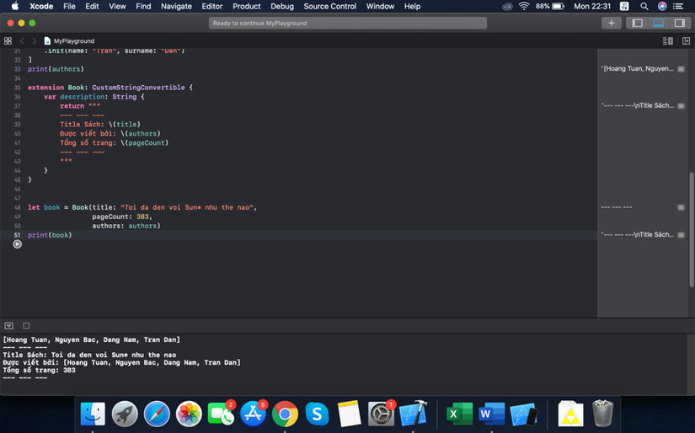Run the playground from line 51

[x=17, y=244]
